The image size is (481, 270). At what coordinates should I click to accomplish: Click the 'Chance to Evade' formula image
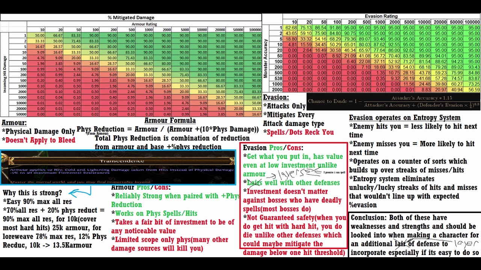coord(393,101)
